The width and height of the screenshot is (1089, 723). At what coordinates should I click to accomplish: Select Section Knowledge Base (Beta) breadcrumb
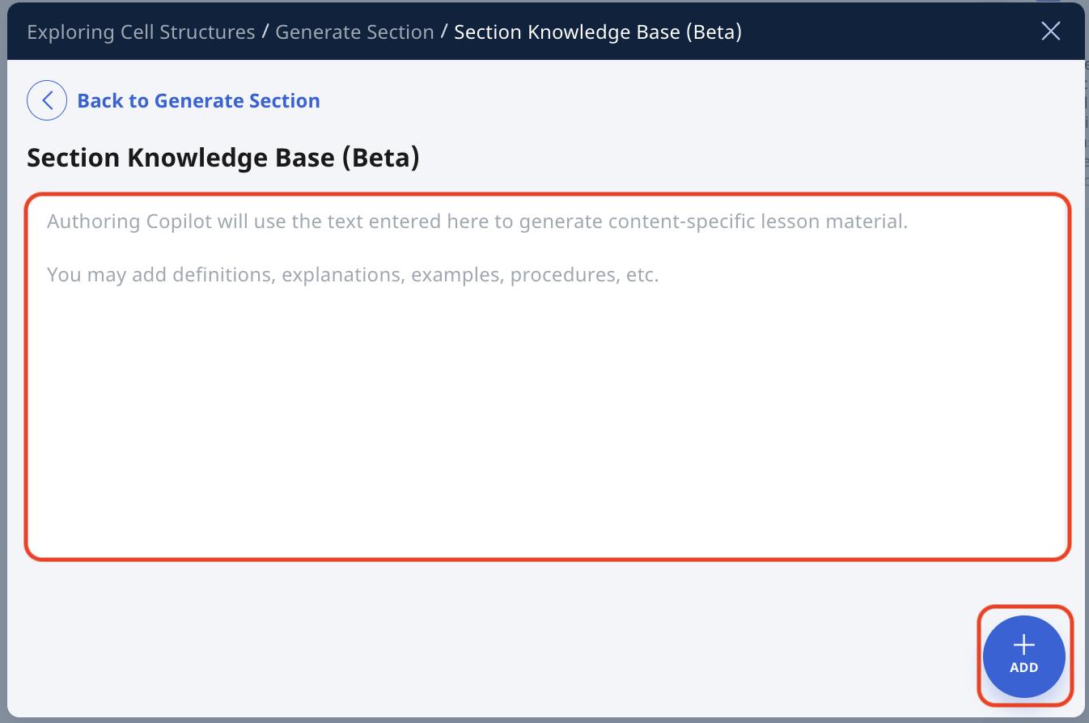tap(598, 32)
